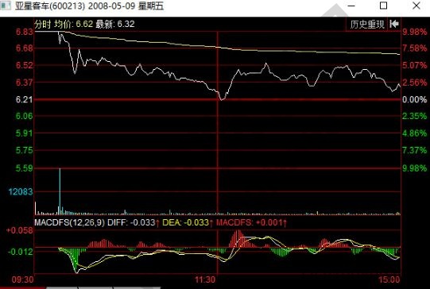430x289 pixels.
Task: Click the 11:30 time axis marker
Action: click(x=205, y=279)
